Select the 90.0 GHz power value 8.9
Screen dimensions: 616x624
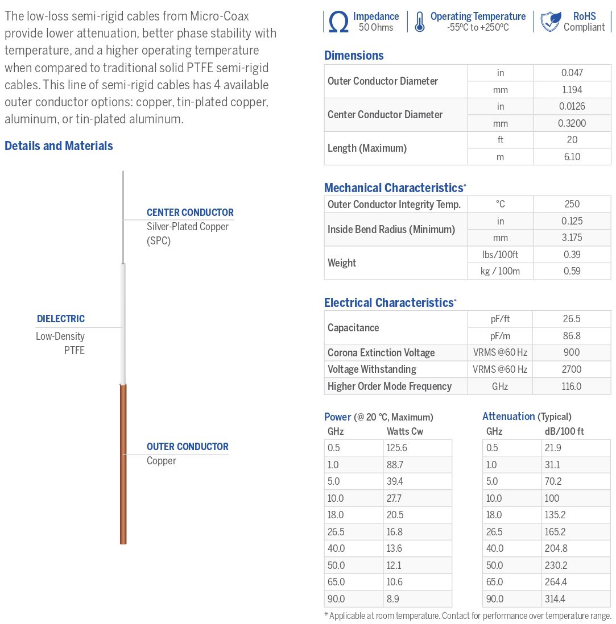393,599
